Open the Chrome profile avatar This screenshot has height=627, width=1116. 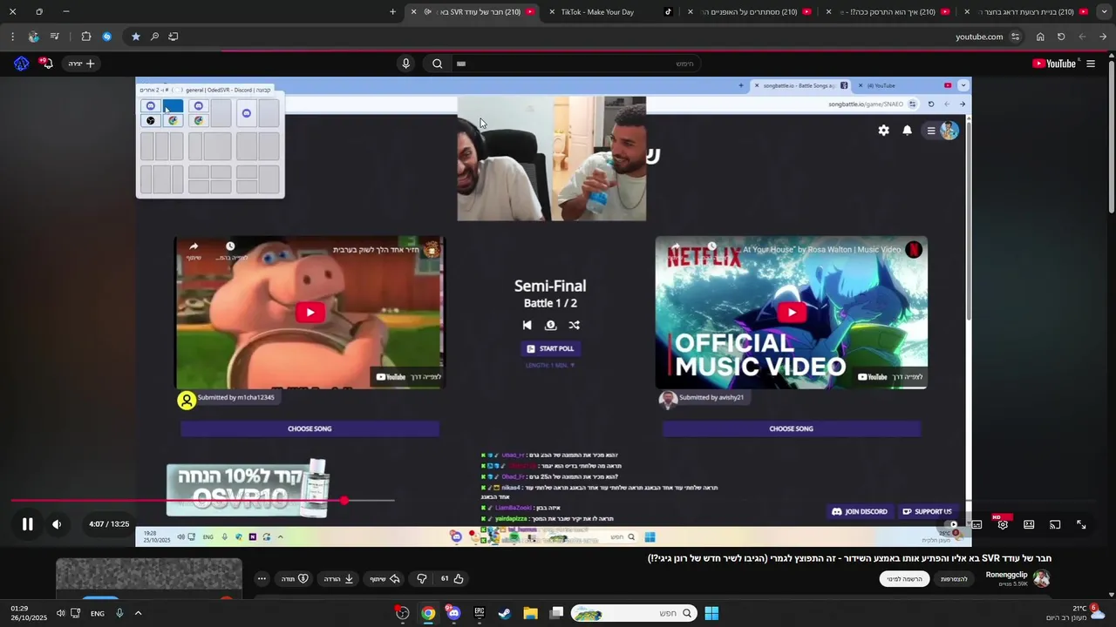[33, 37]
